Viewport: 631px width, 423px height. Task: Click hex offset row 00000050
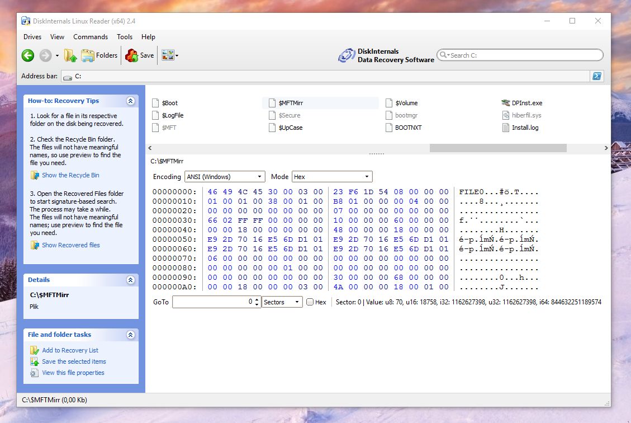click(174, 239)
